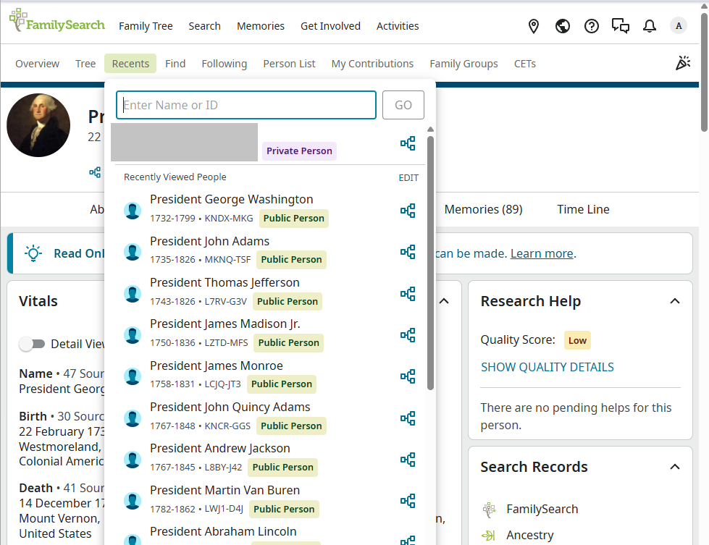Click EDIT for Recently Viewed People
The image size is (709, 545).
pos(408,177)
